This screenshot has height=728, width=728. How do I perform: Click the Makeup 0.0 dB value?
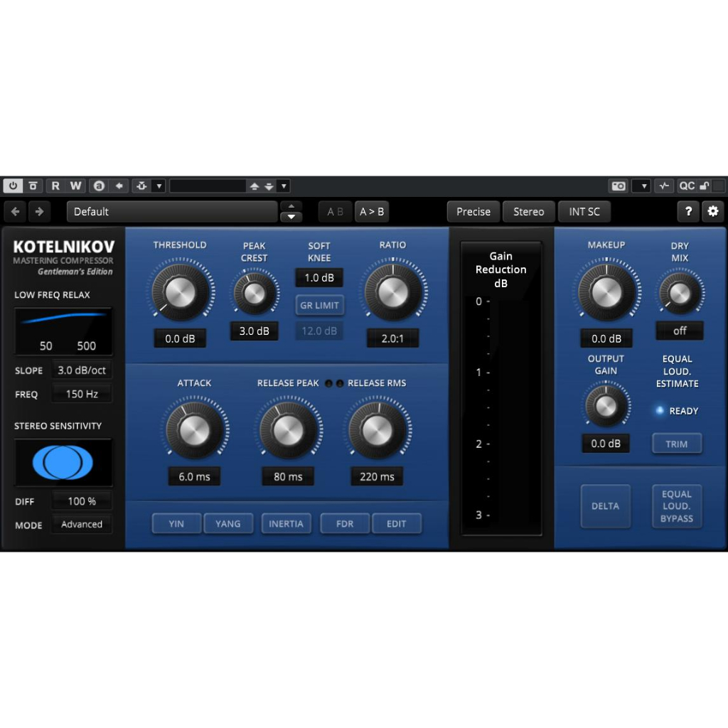click(606, 338)
